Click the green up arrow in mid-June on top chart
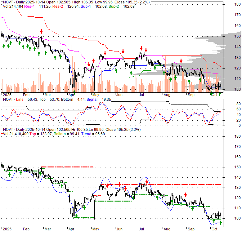Image resolution: width=242 pixels, height=231 pixels. coord(131,73)
